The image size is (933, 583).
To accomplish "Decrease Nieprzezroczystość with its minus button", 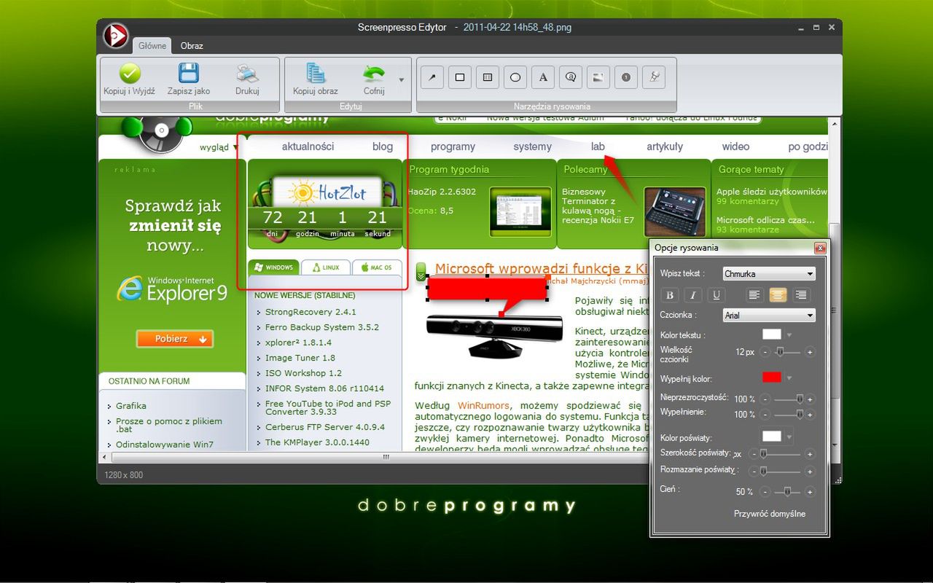I will [x=765, y=399].
